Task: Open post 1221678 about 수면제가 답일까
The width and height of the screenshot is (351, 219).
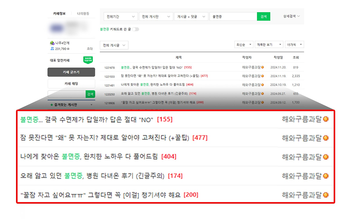Action: pos(152,68)
